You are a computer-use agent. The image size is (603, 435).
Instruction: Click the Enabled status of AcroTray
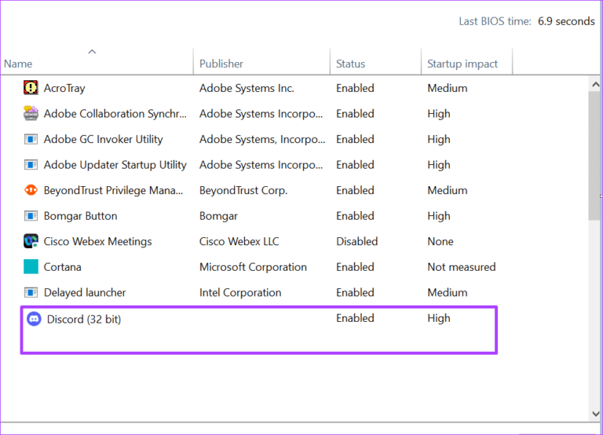coord(355,88)
